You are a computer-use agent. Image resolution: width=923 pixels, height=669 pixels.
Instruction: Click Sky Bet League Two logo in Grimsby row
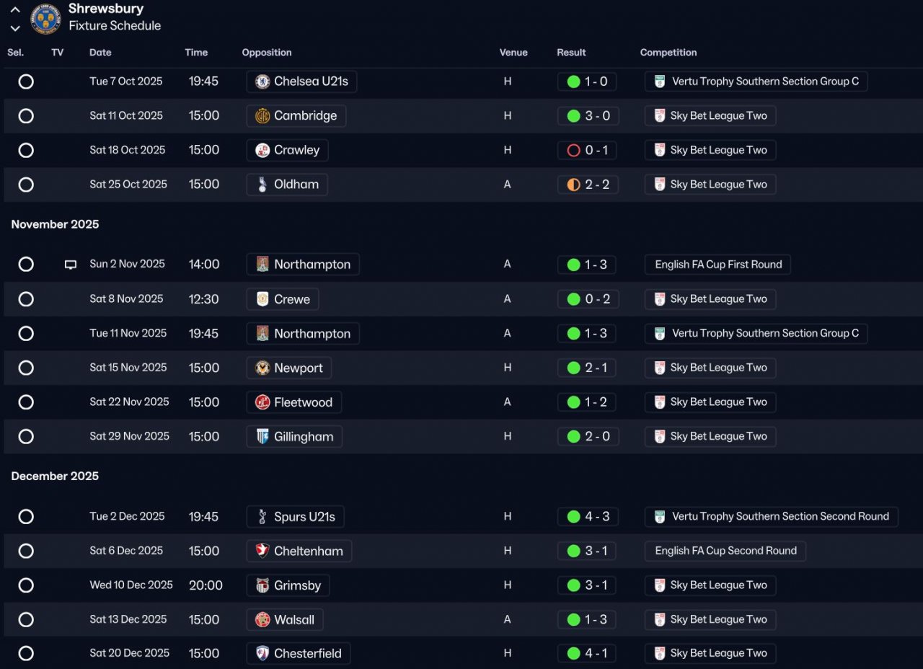(660, 585)
